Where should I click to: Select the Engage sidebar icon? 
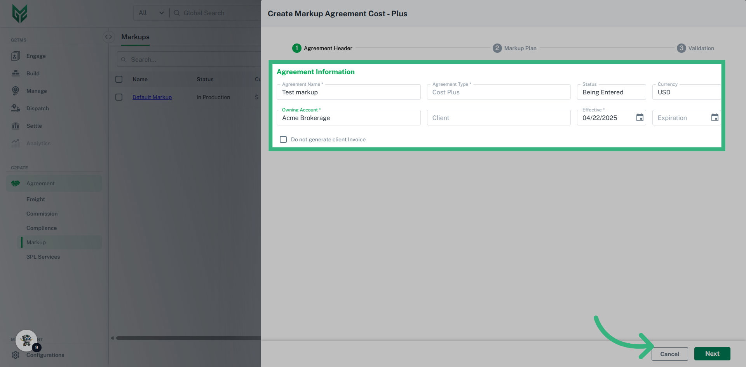click(15, 56)
